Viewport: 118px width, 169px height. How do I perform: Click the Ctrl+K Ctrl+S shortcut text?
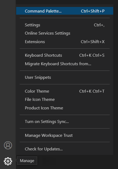coord(92,55)
